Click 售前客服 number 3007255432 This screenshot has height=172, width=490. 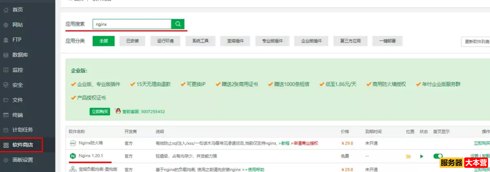click(x=143, y=112)
